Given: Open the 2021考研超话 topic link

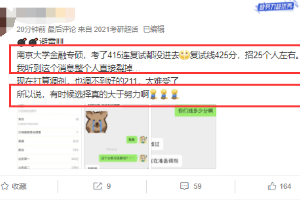Looking at the screenshot, I should pos(116,29).
